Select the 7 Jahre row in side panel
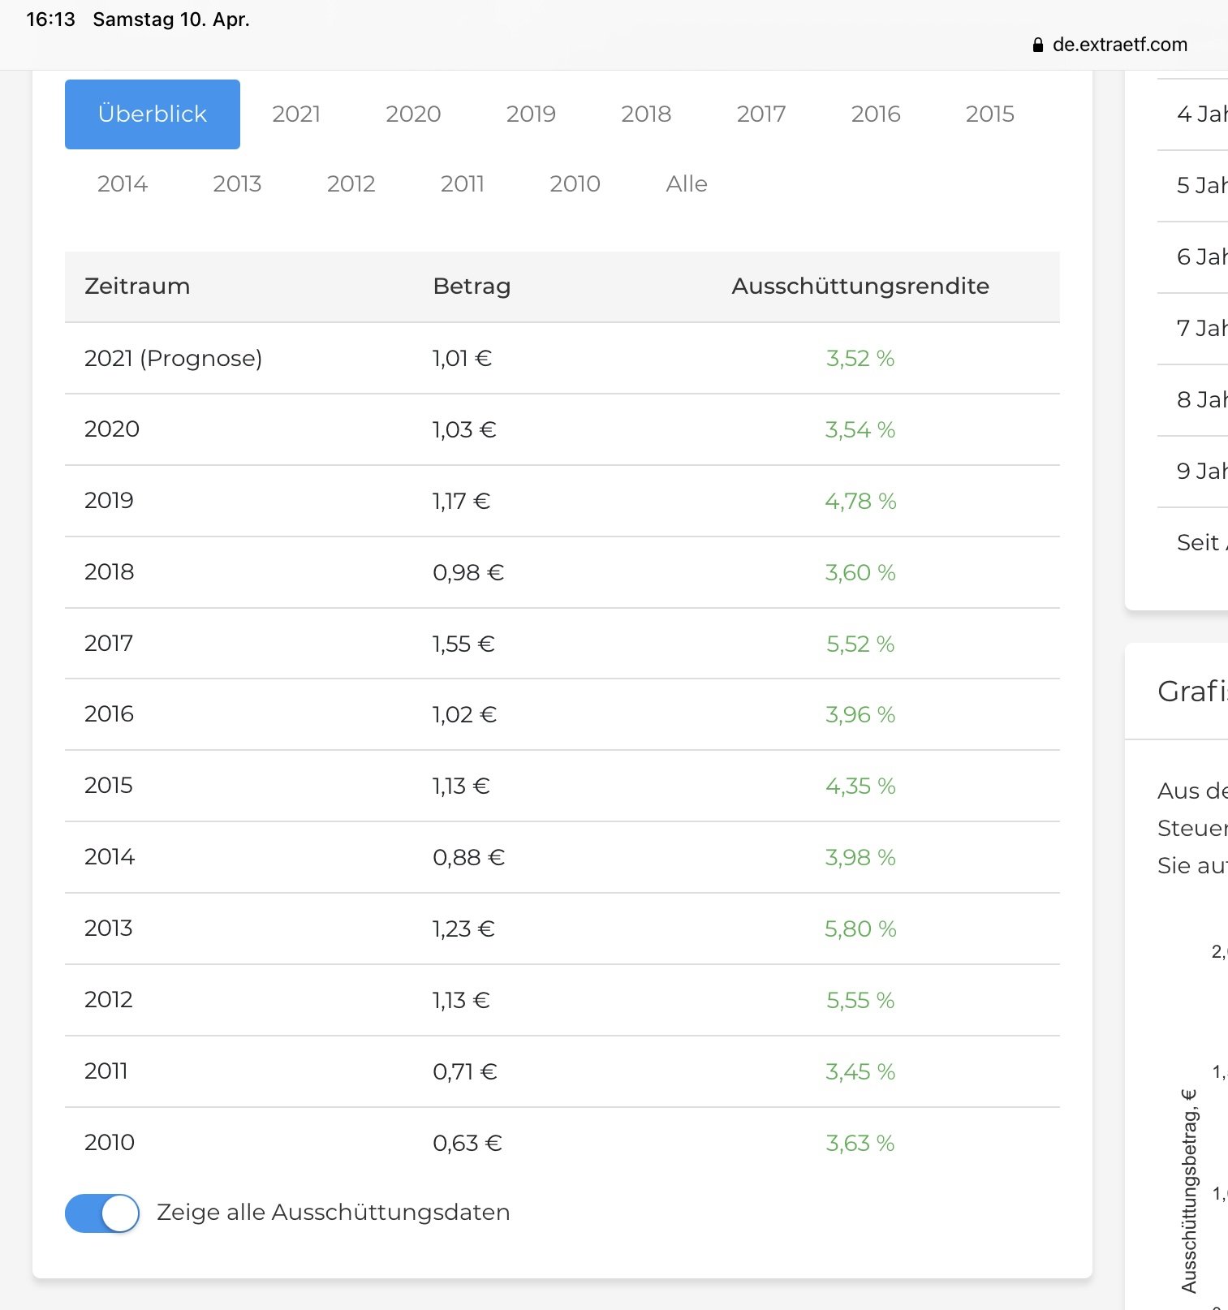The width and height of the screenshot is (1228, 1310). pos(1192,329)
